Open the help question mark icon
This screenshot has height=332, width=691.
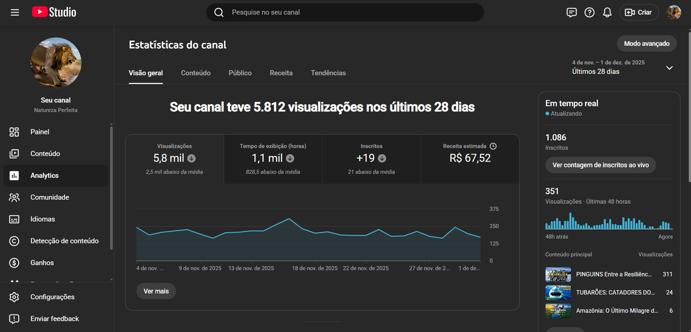(x=590, y=13)
